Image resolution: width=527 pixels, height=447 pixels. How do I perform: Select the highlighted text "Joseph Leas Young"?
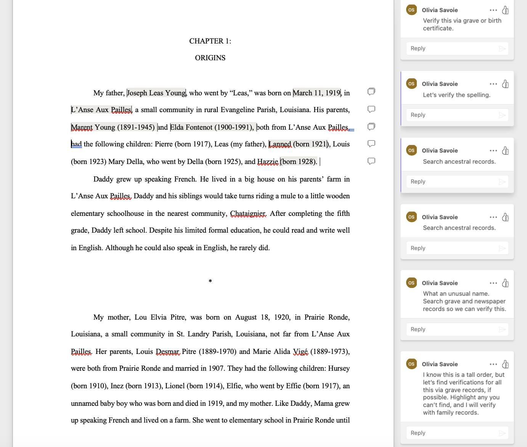(156, 93)
